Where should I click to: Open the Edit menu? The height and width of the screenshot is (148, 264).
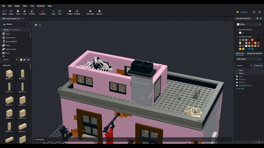coord(10,6)
